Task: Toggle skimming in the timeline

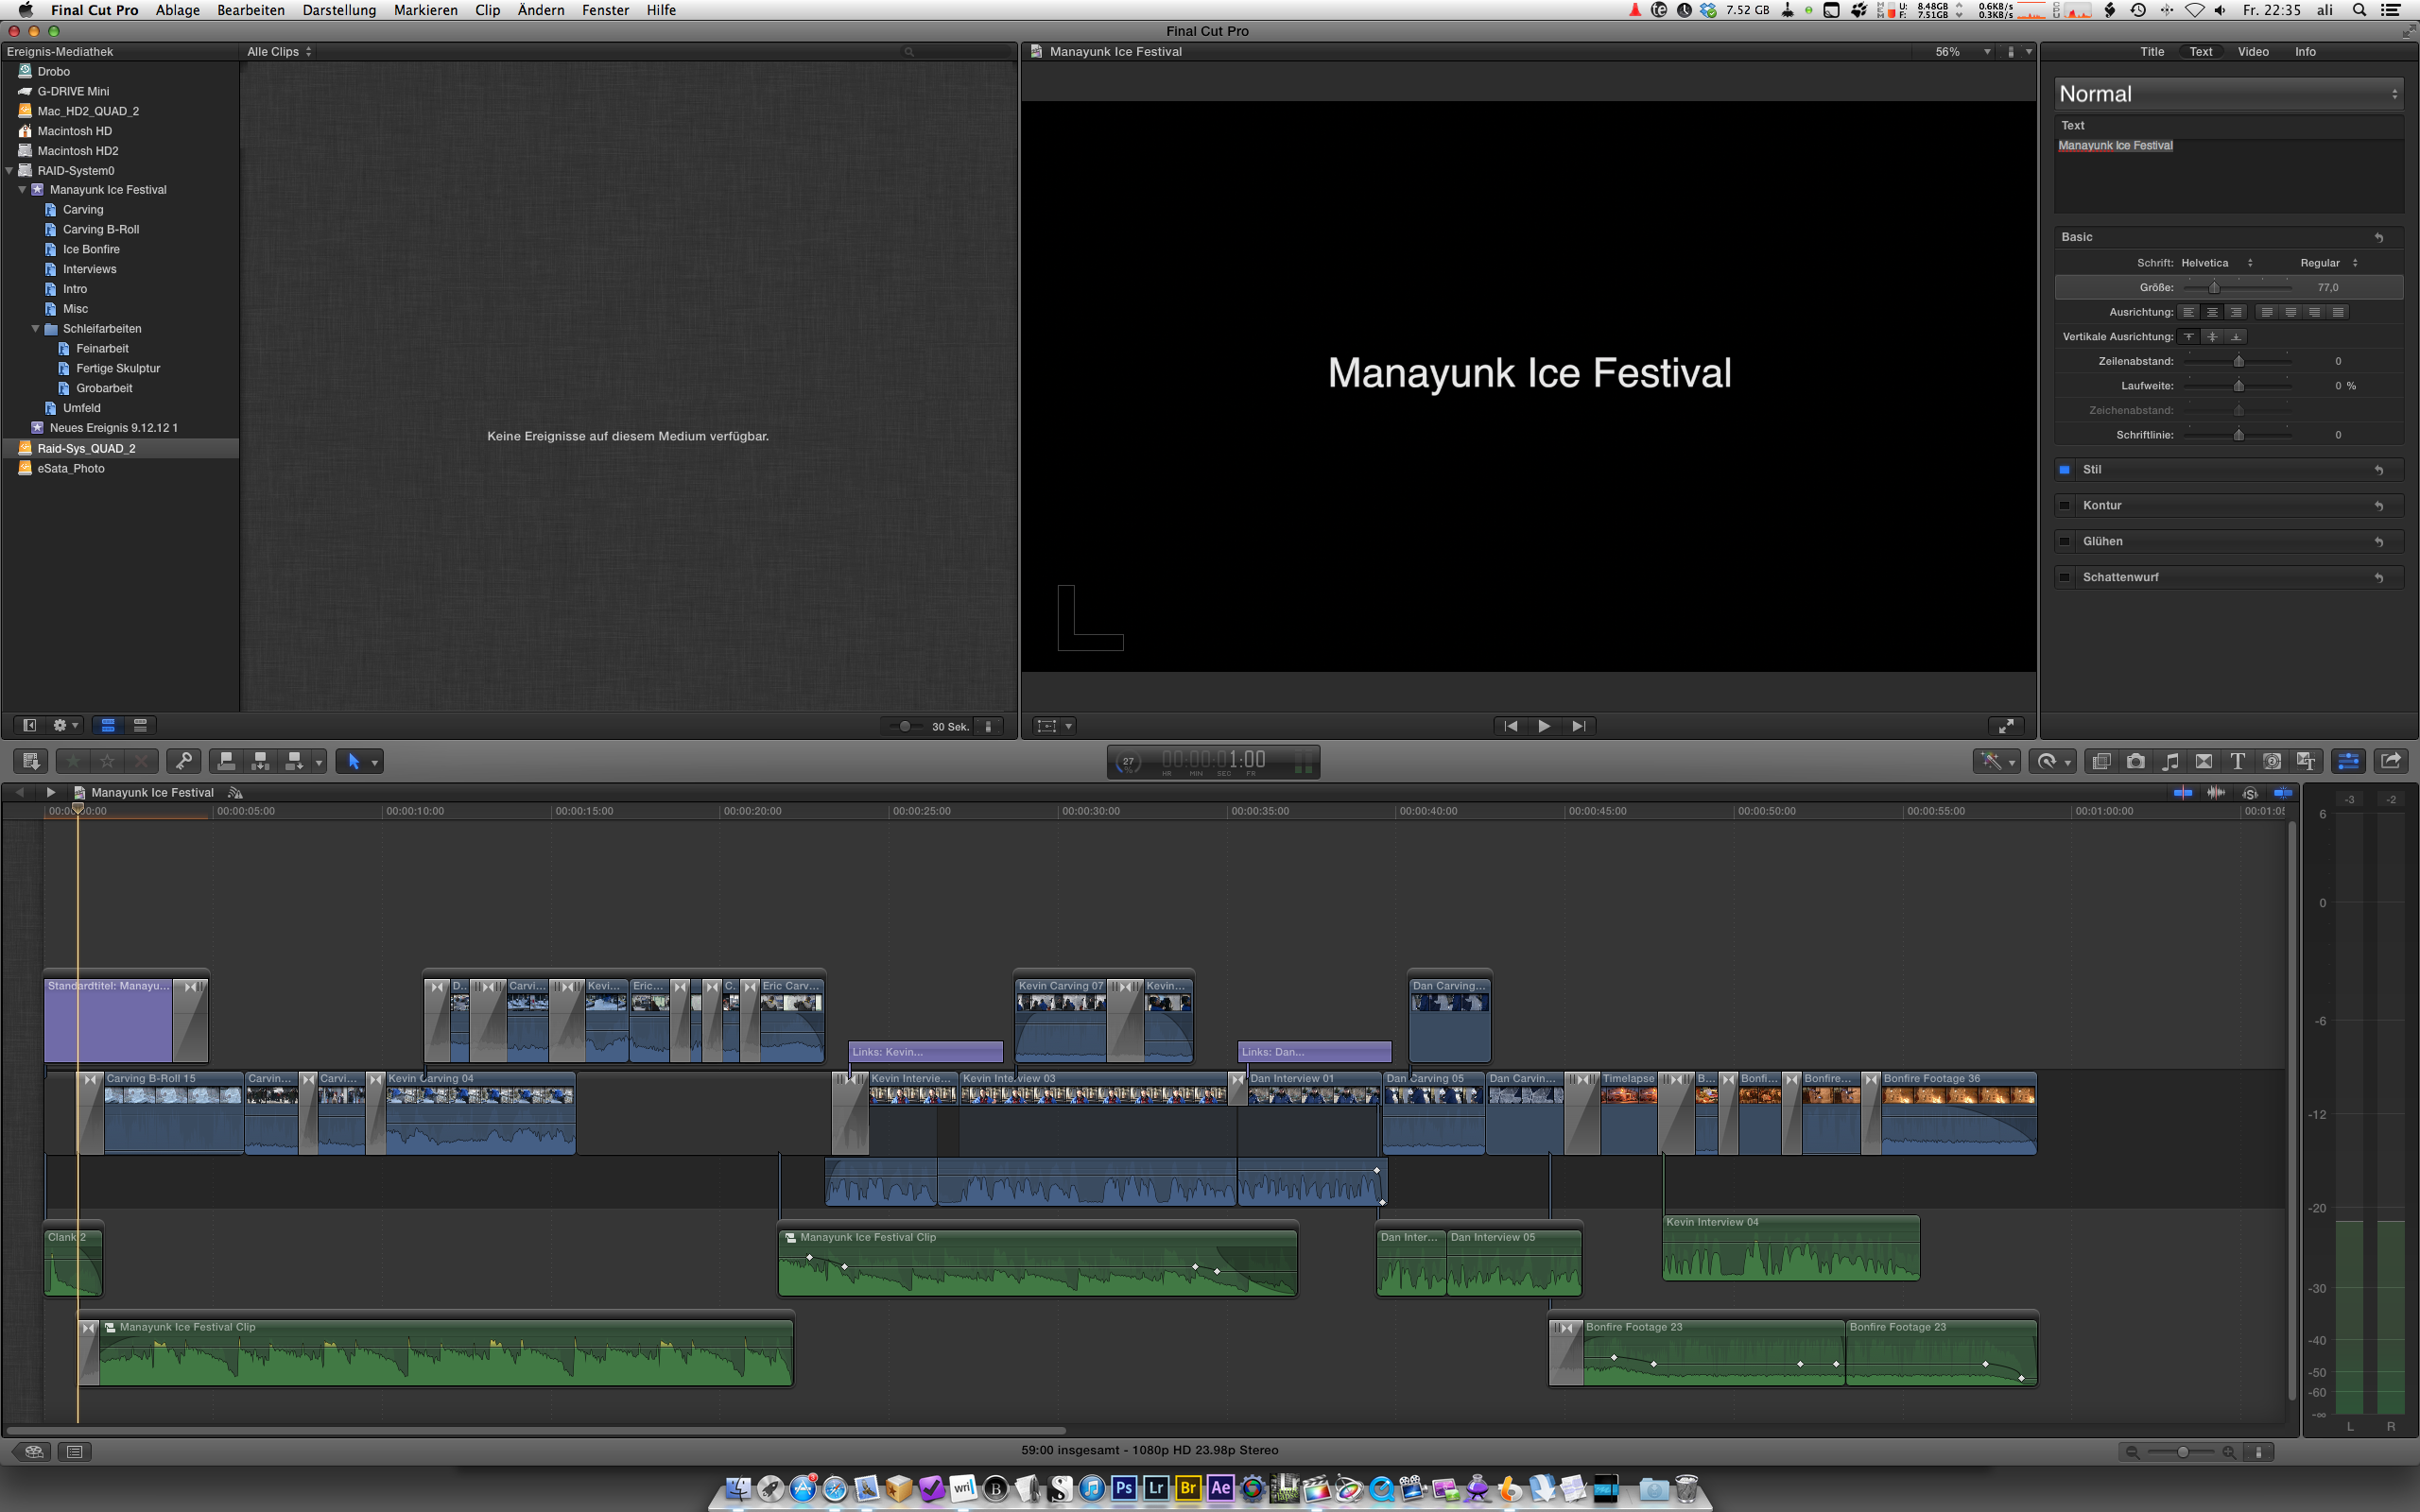Action: coord(2183,792)
